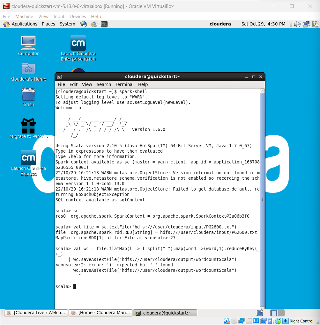Image resolution: width=320 pixels, height=325 pixels.
Task: Open terminal Search menu
Action: click(104, 84)
